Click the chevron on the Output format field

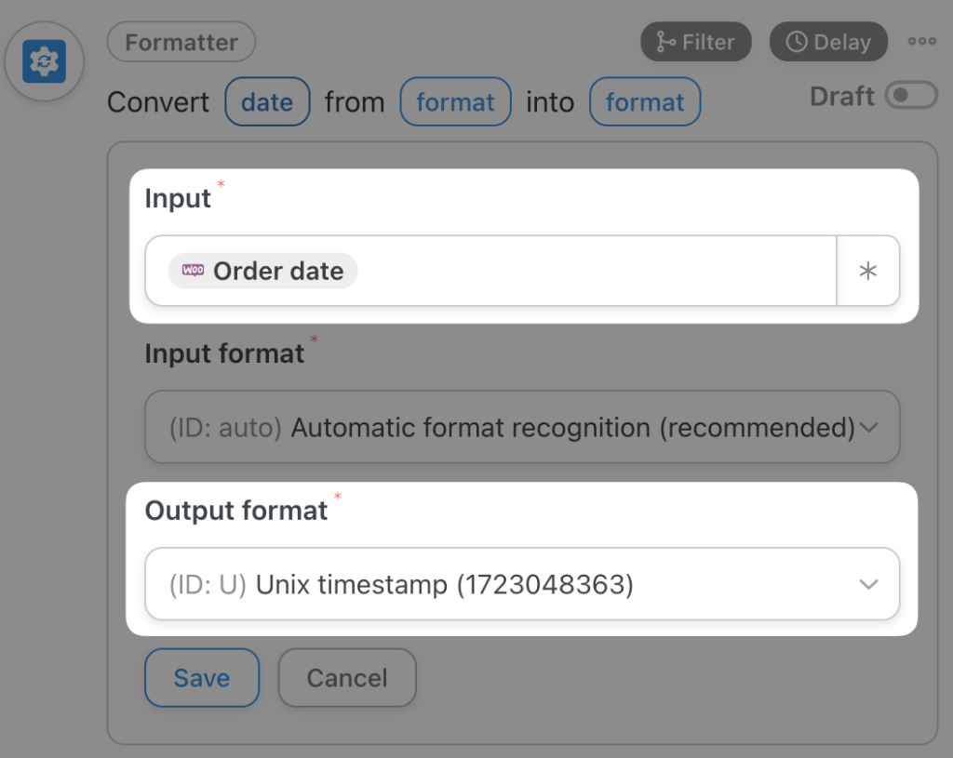(x=869, y=584)
